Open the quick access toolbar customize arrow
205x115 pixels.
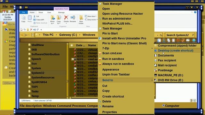point(41,30)
